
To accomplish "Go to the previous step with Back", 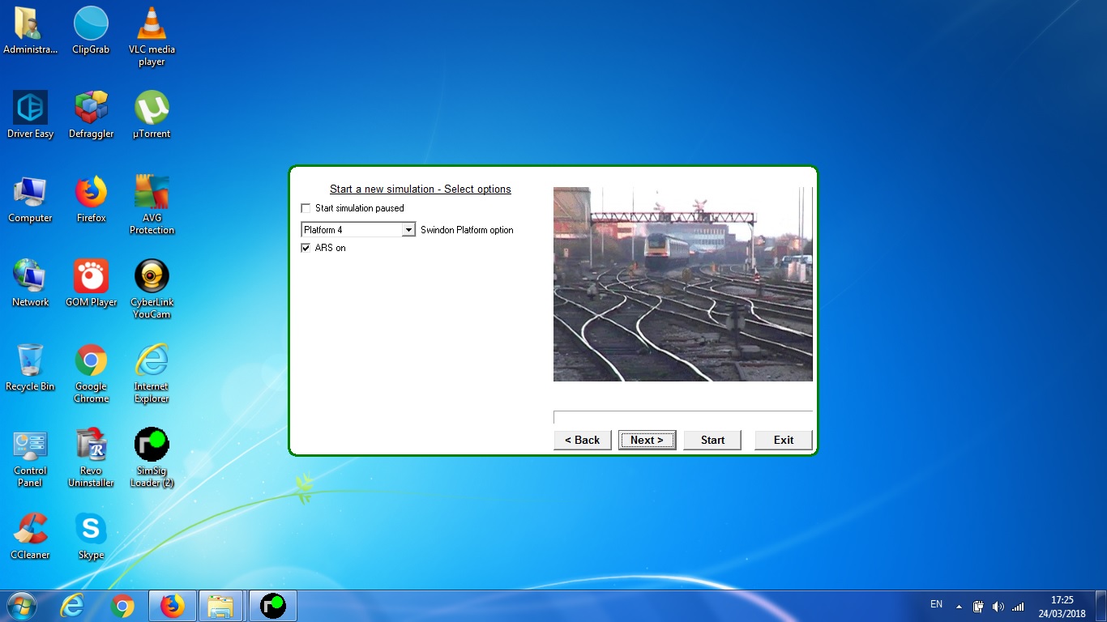I will tap(583, 440).
